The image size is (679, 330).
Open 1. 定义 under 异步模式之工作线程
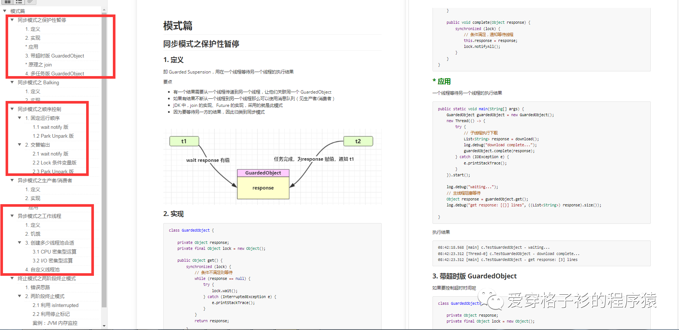[33, 225]
